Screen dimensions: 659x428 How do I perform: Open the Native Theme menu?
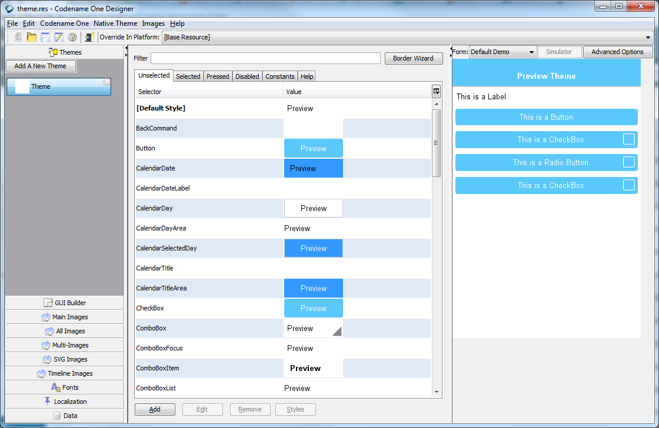[x=115, y=24]
